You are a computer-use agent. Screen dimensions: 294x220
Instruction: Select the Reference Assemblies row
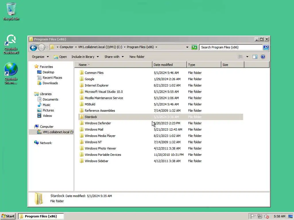pos(161,111)
